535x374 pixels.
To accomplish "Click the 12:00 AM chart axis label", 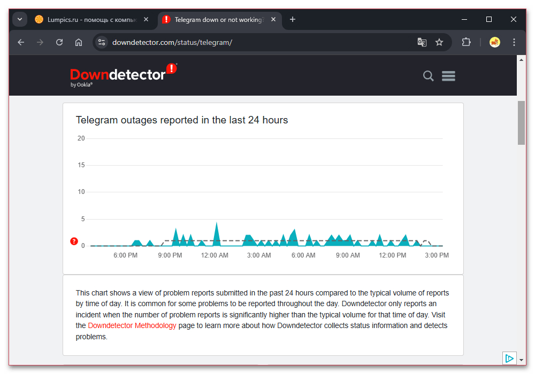I will click(215, 255).
